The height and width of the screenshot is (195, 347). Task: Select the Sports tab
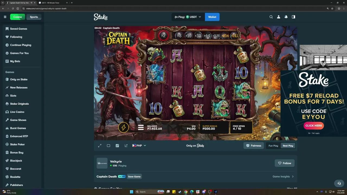pyautogui.click(x=34, y=17)
